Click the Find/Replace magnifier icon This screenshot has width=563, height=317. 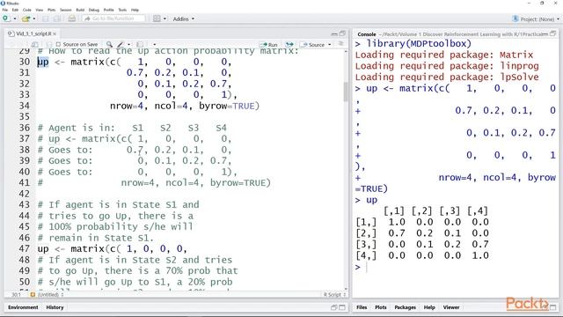click(x=109, y=44)
